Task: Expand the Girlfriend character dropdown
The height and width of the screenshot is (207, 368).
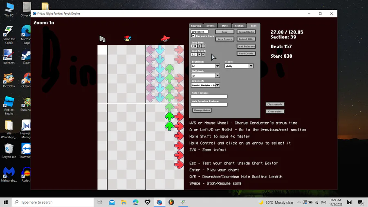Action: coord(218,76)
